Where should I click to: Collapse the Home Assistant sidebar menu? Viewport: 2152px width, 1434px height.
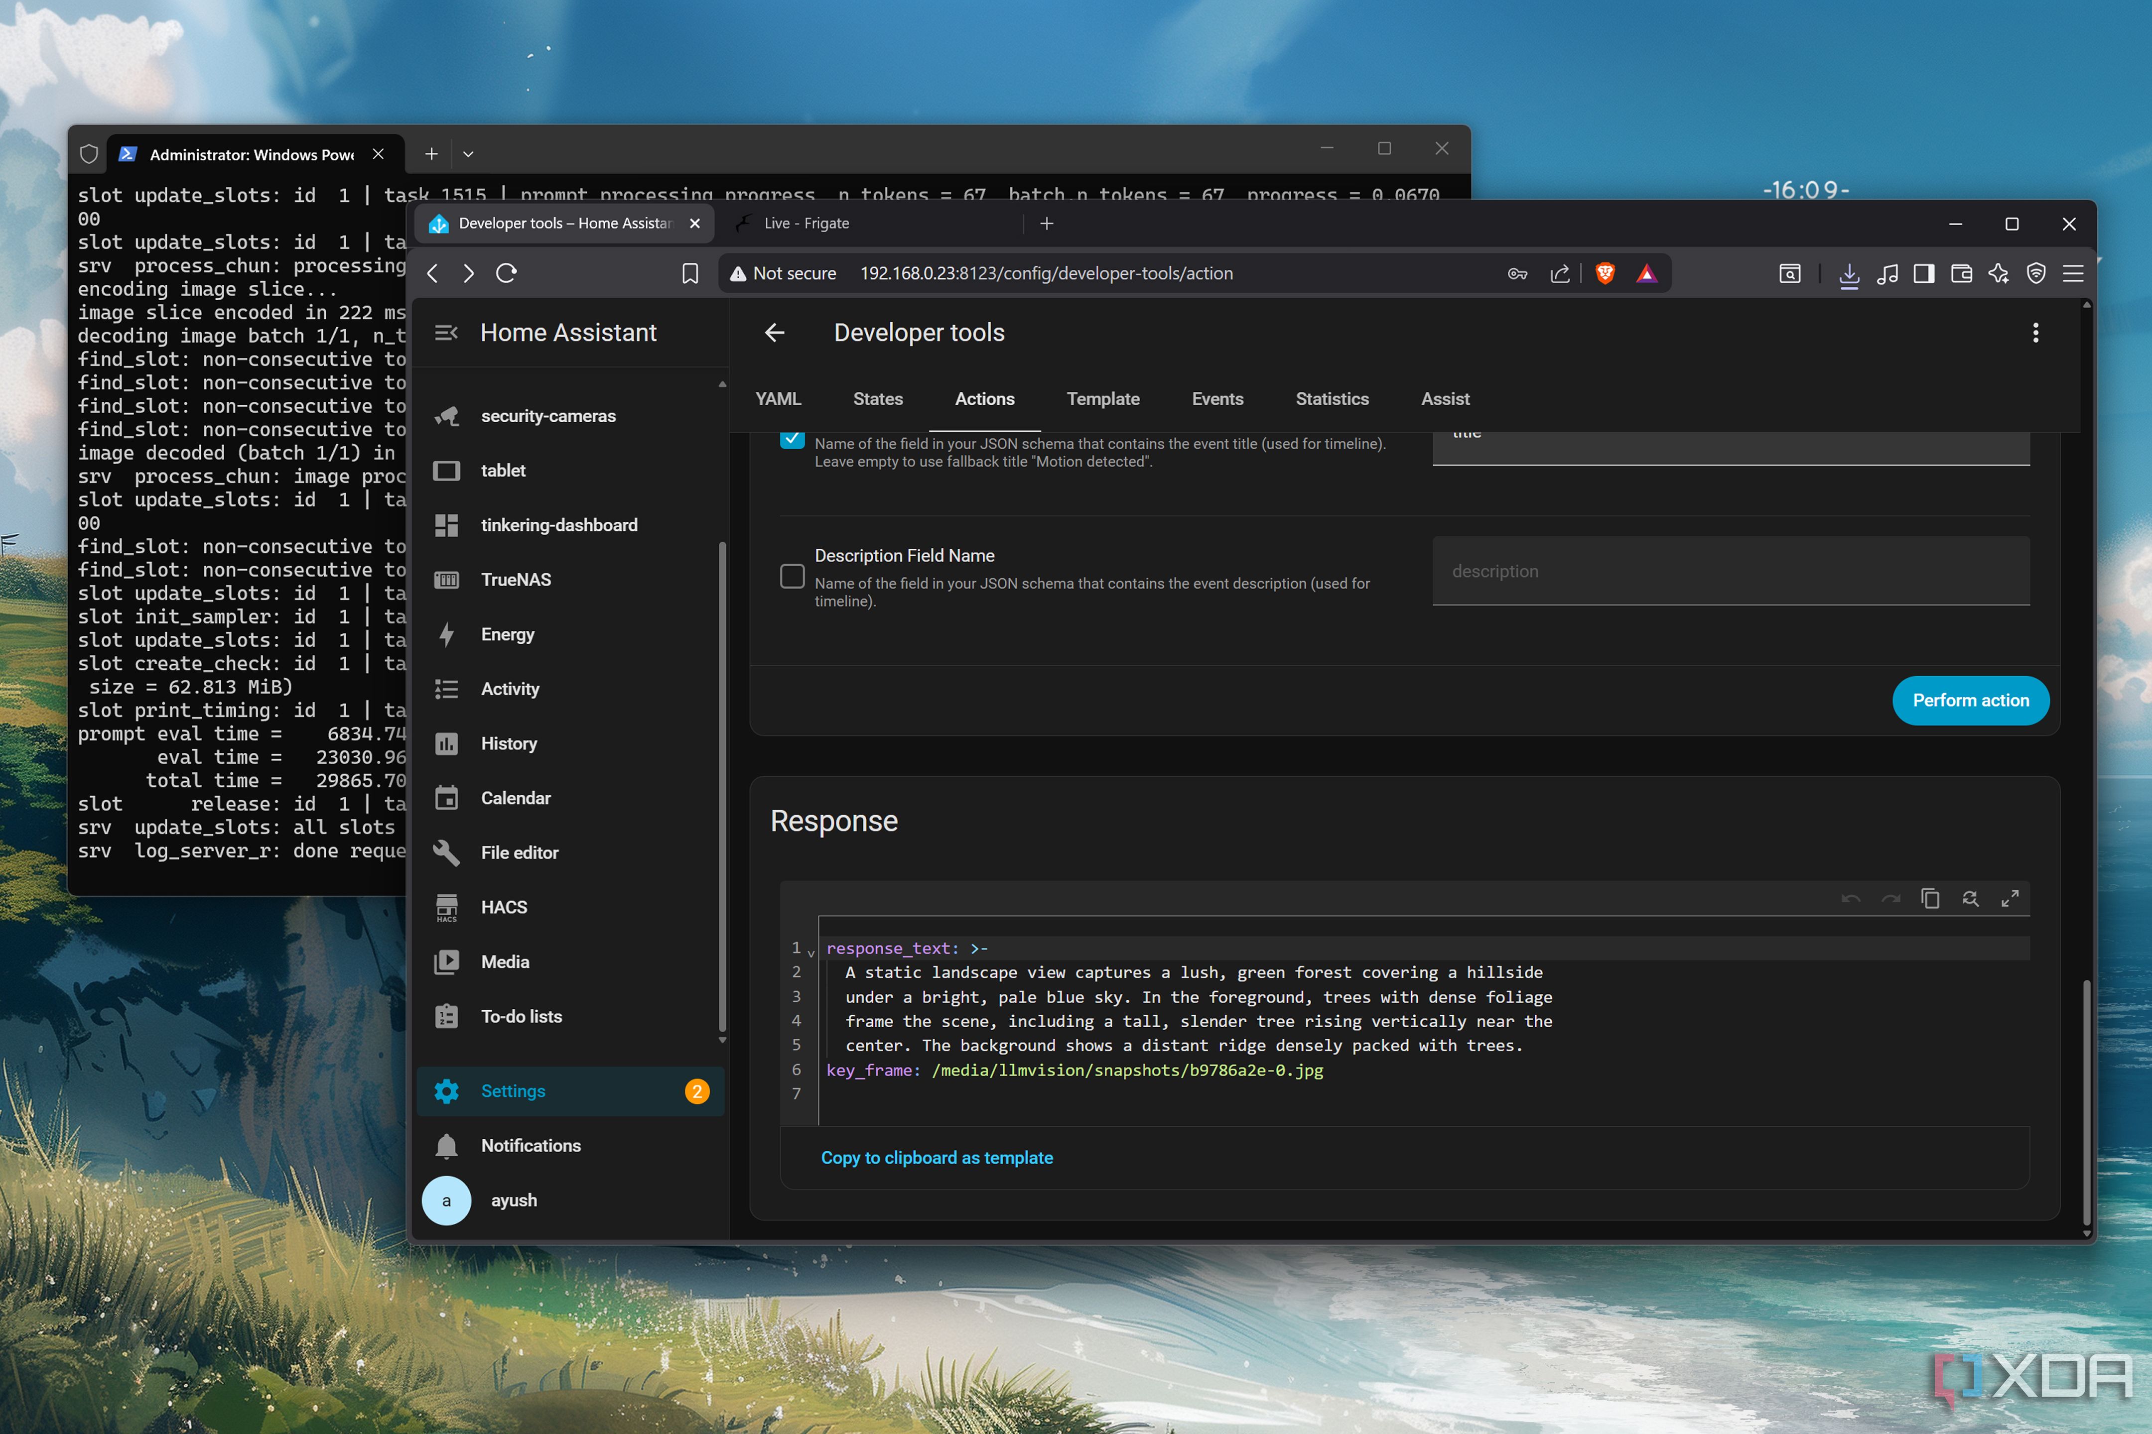coord(446,333)
